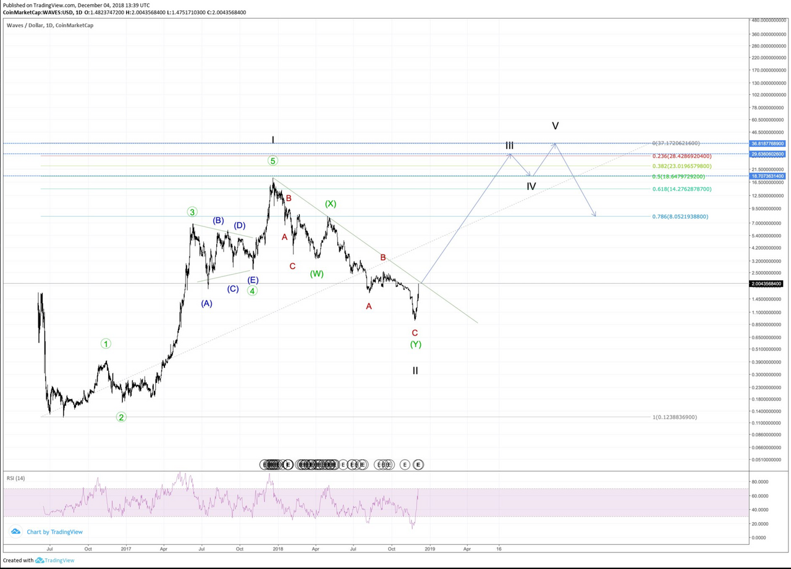Select the green circled 1 wave label

pos(106,344)
